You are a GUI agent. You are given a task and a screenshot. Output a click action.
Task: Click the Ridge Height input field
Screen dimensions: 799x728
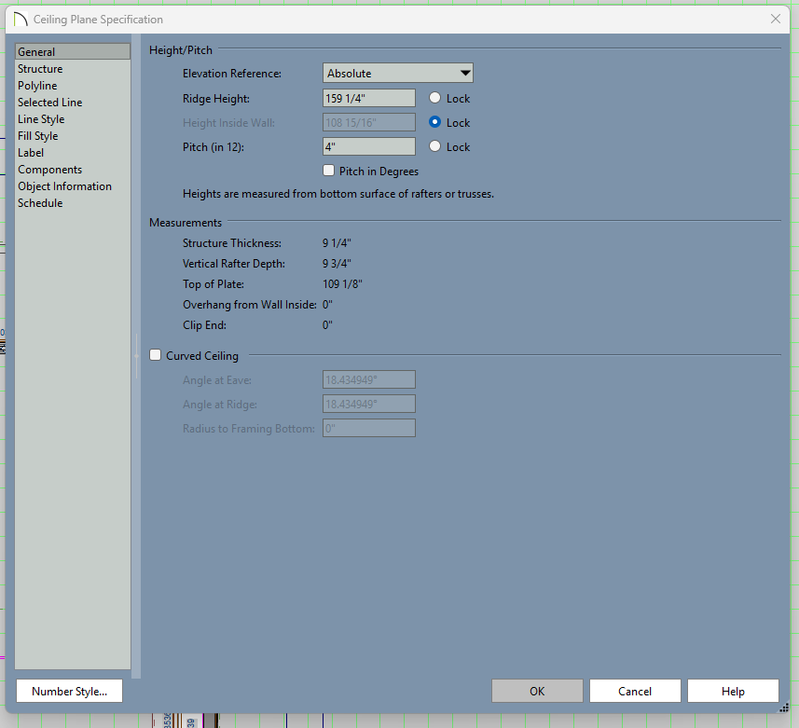pos(368,98)
